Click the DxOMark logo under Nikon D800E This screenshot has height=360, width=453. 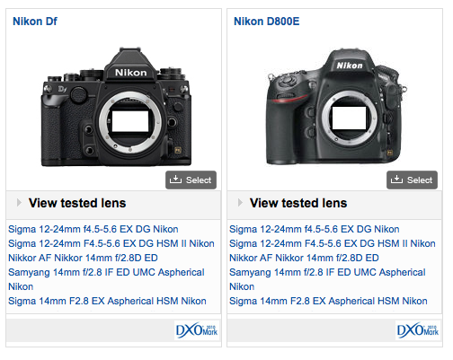(418, 330)
